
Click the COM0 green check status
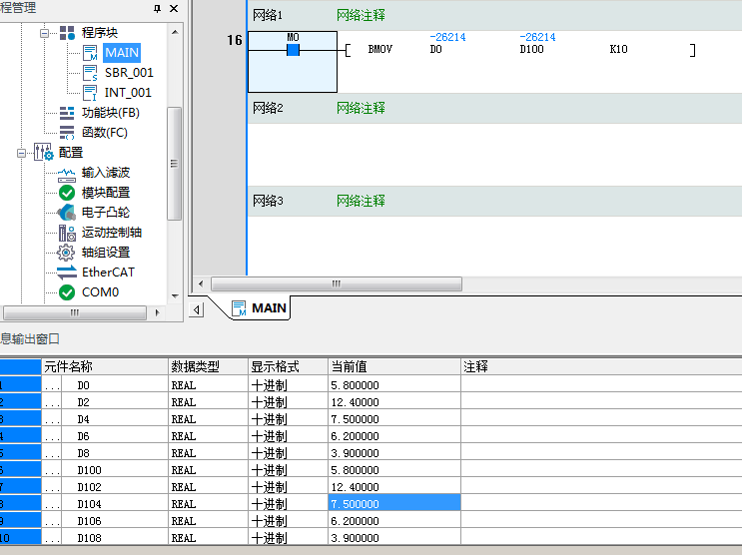click(x=67, y=291)
